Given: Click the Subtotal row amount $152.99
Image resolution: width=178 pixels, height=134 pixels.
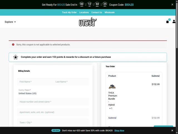Looking at the screenshot, I should [x=155, y=118].
